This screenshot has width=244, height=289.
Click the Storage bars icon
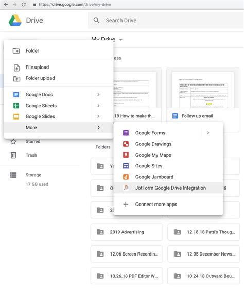[13, 175]
